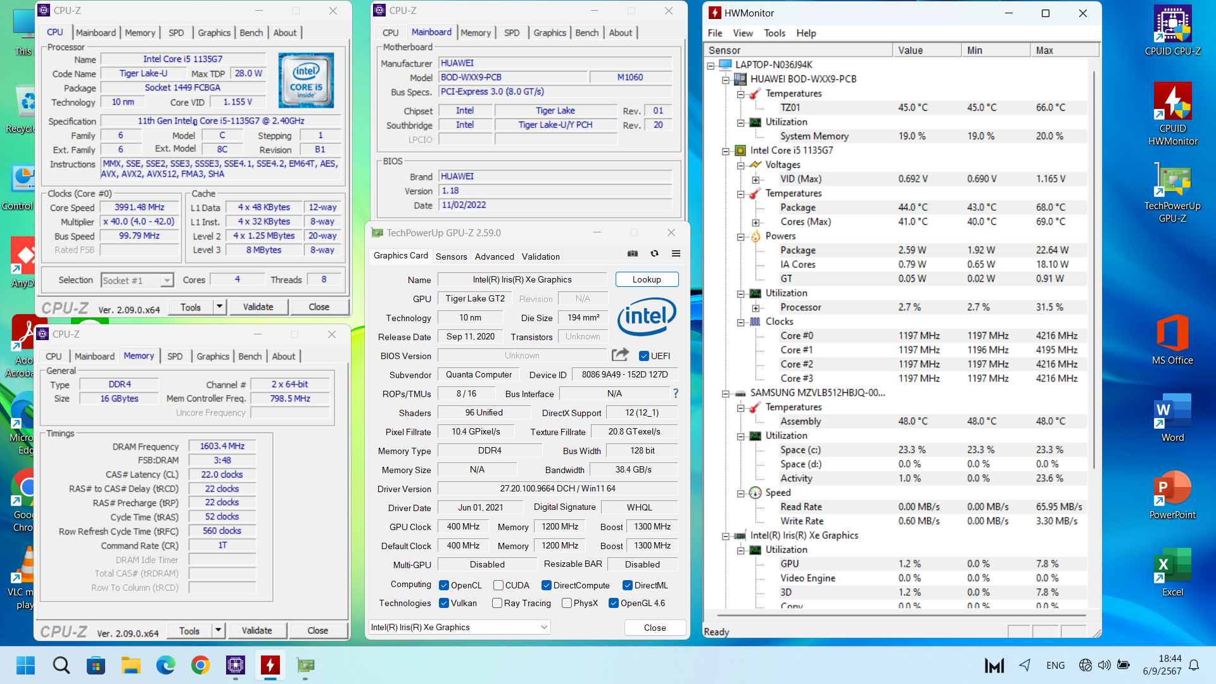
Task: Open MS Office desktop icon
Action: [1172, 339]
